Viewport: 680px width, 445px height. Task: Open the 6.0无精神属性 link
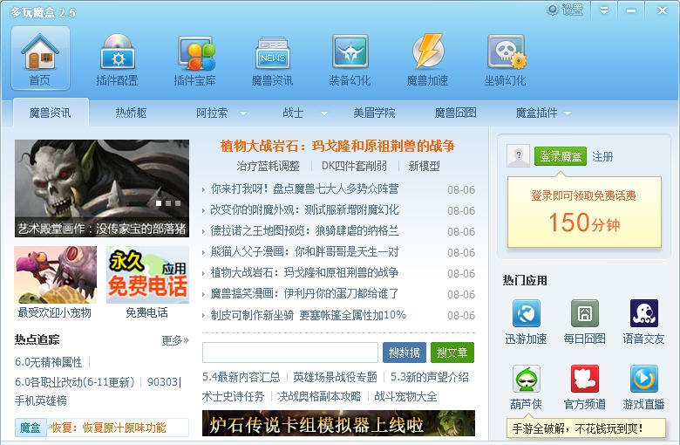[x=49, y=362]
